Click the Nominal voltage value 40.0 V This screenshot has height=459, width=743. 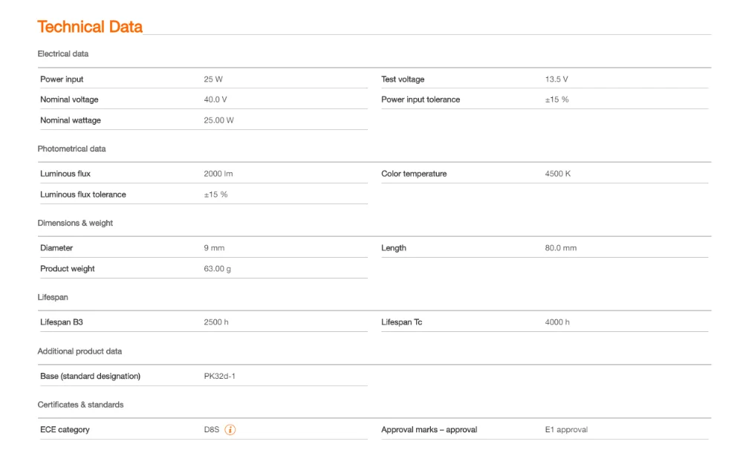point(215,100)
